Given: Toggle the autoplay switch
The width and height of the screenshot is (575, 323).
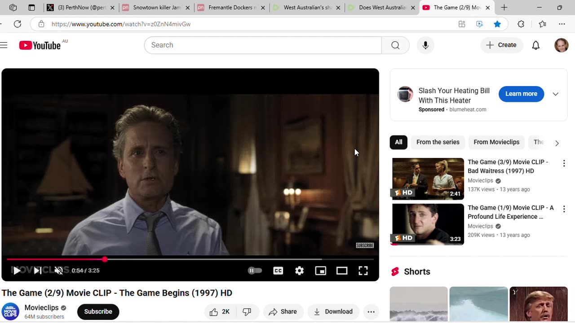Looking at the screenshot, I should (255, 271).
